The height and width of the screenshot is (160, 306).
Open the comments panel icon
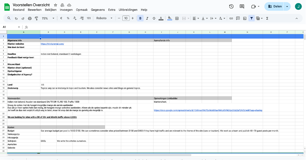tap(242, 6)
